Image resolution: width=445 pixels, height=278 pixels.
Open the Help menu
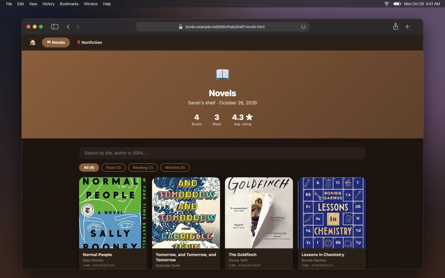point(107,4)
